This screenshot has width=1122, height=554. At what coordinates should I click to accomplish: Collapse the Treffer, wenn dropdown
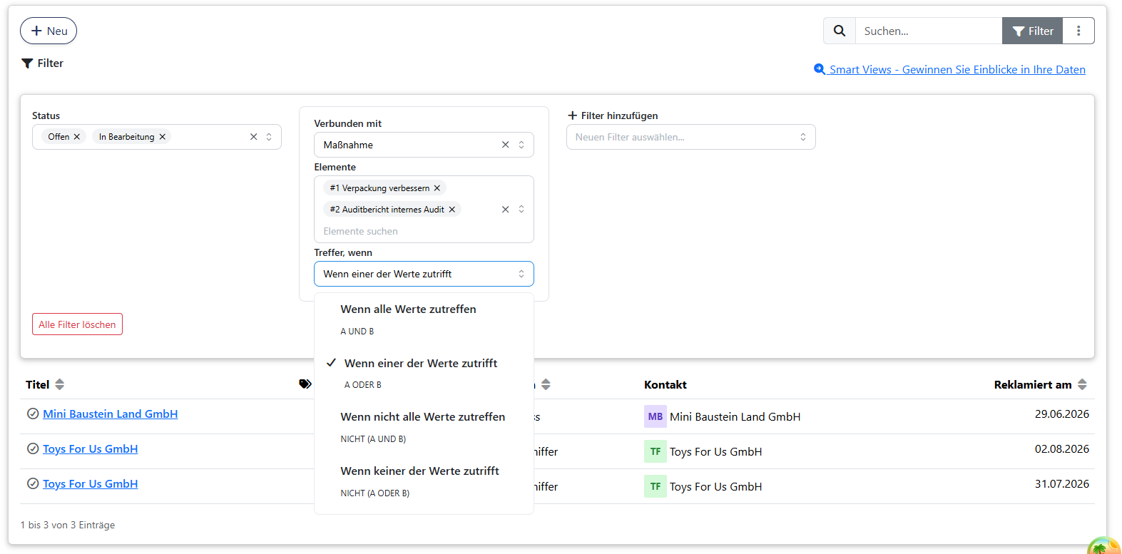[424, 274]
